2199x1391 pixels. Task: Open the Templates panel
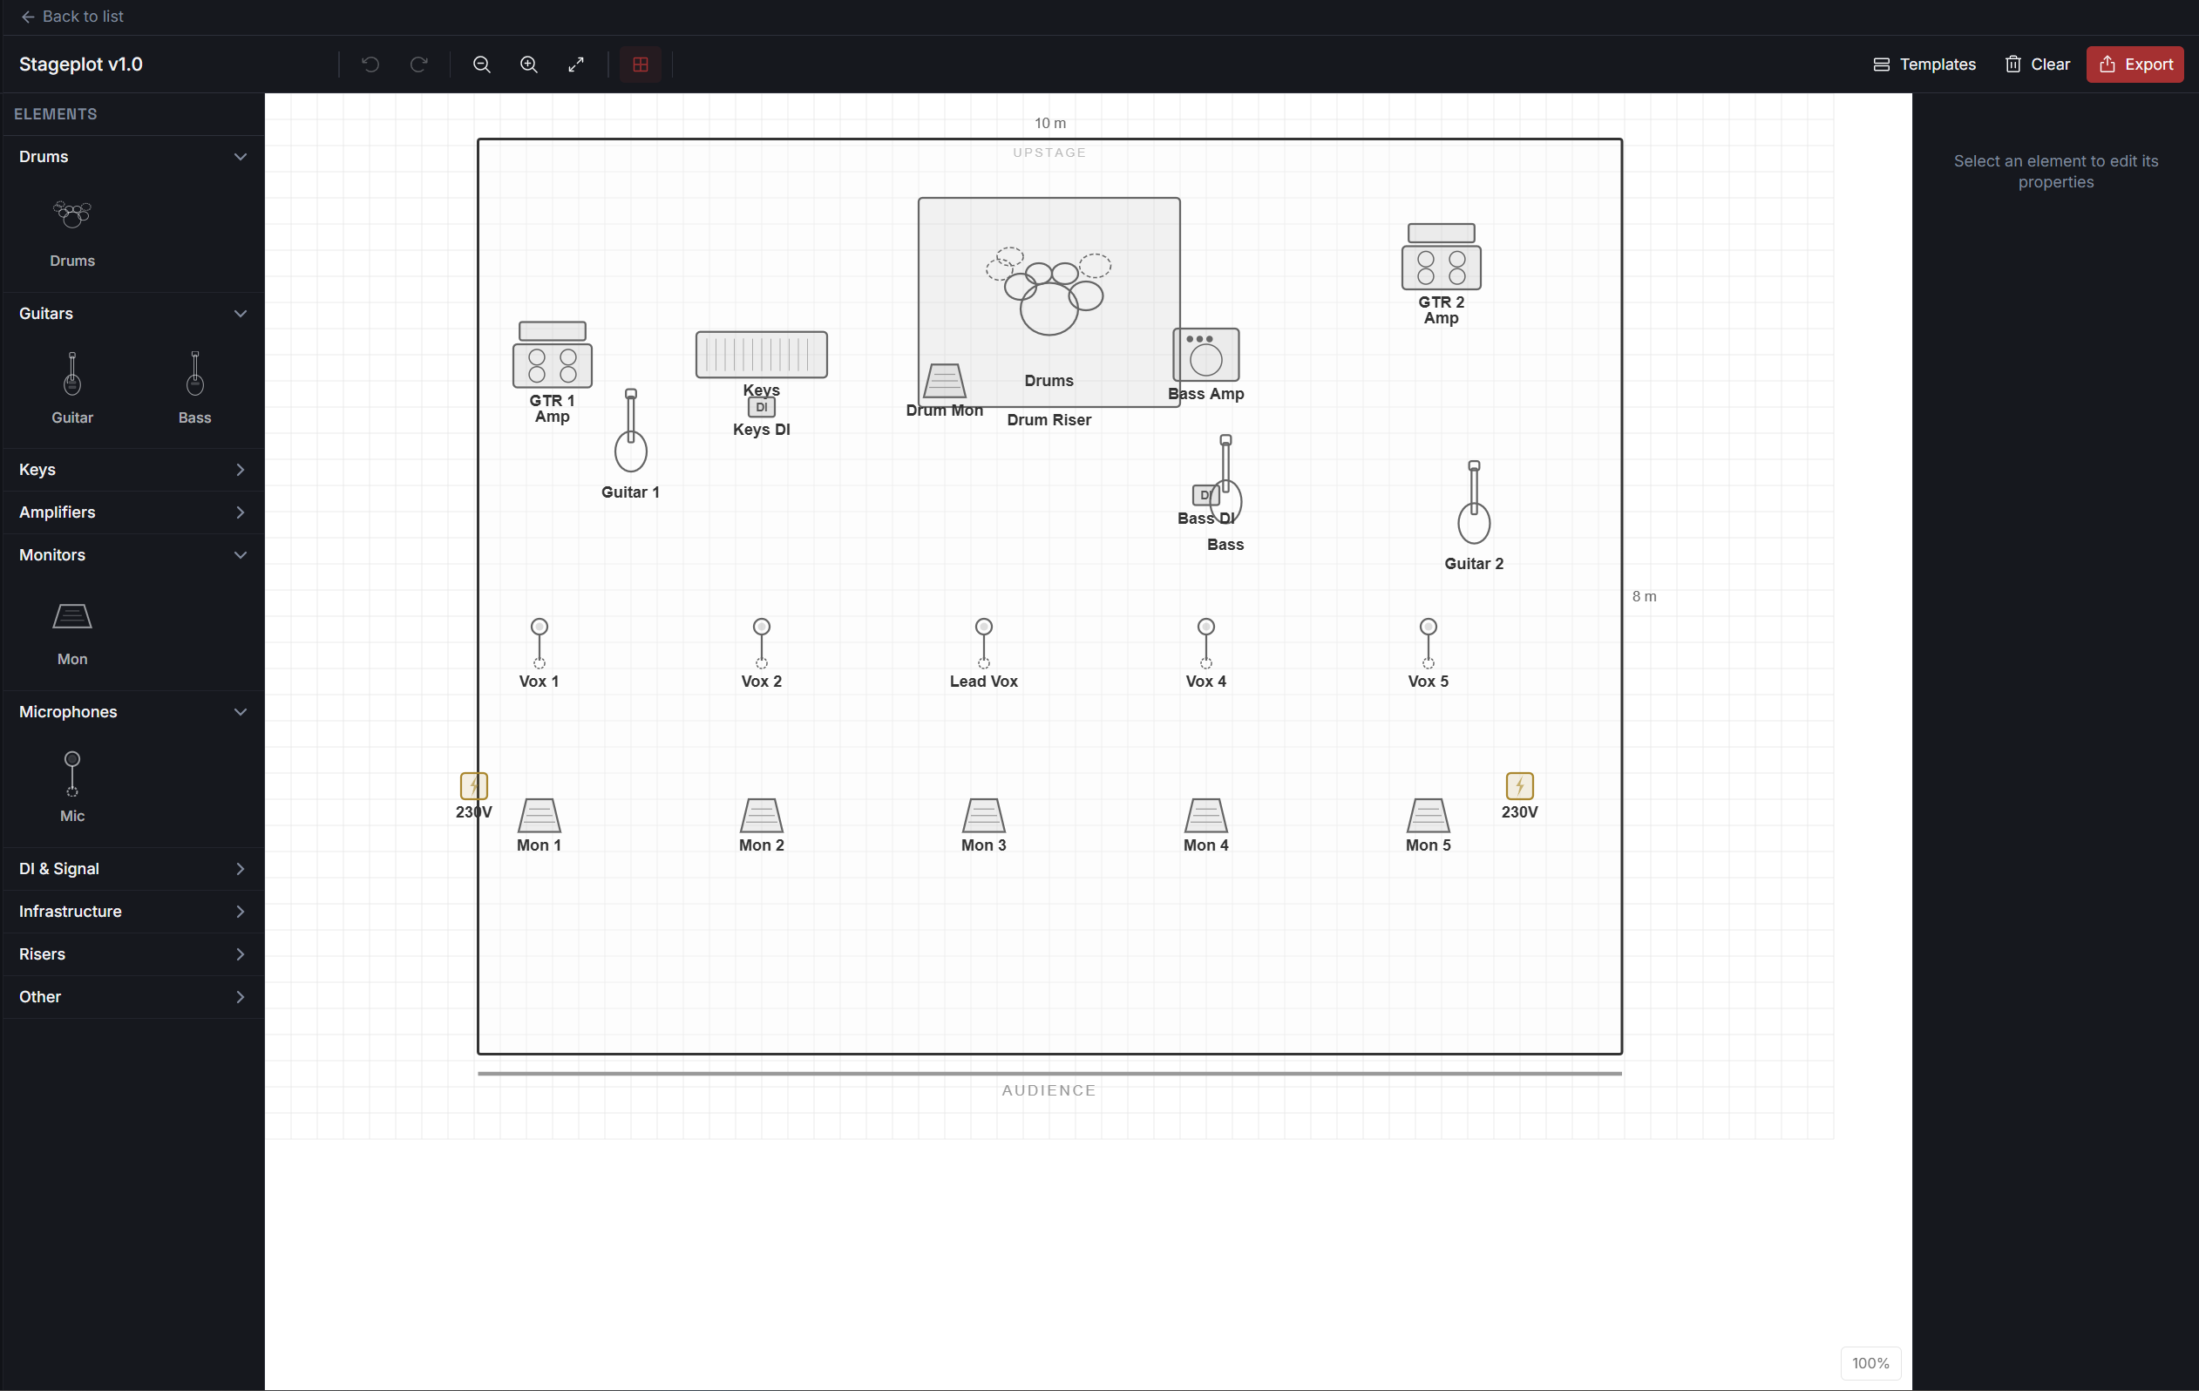1924,64
